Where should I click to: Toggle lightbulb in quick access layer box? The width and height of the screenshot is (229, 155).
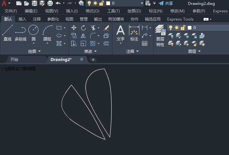pyautogui.click(x=89, y=3)
